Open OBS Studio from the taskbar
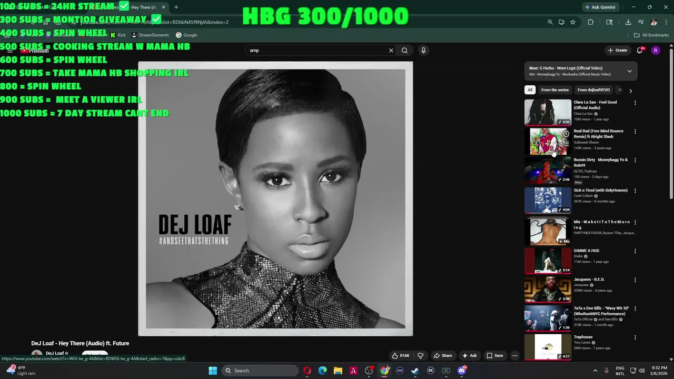 369,371
